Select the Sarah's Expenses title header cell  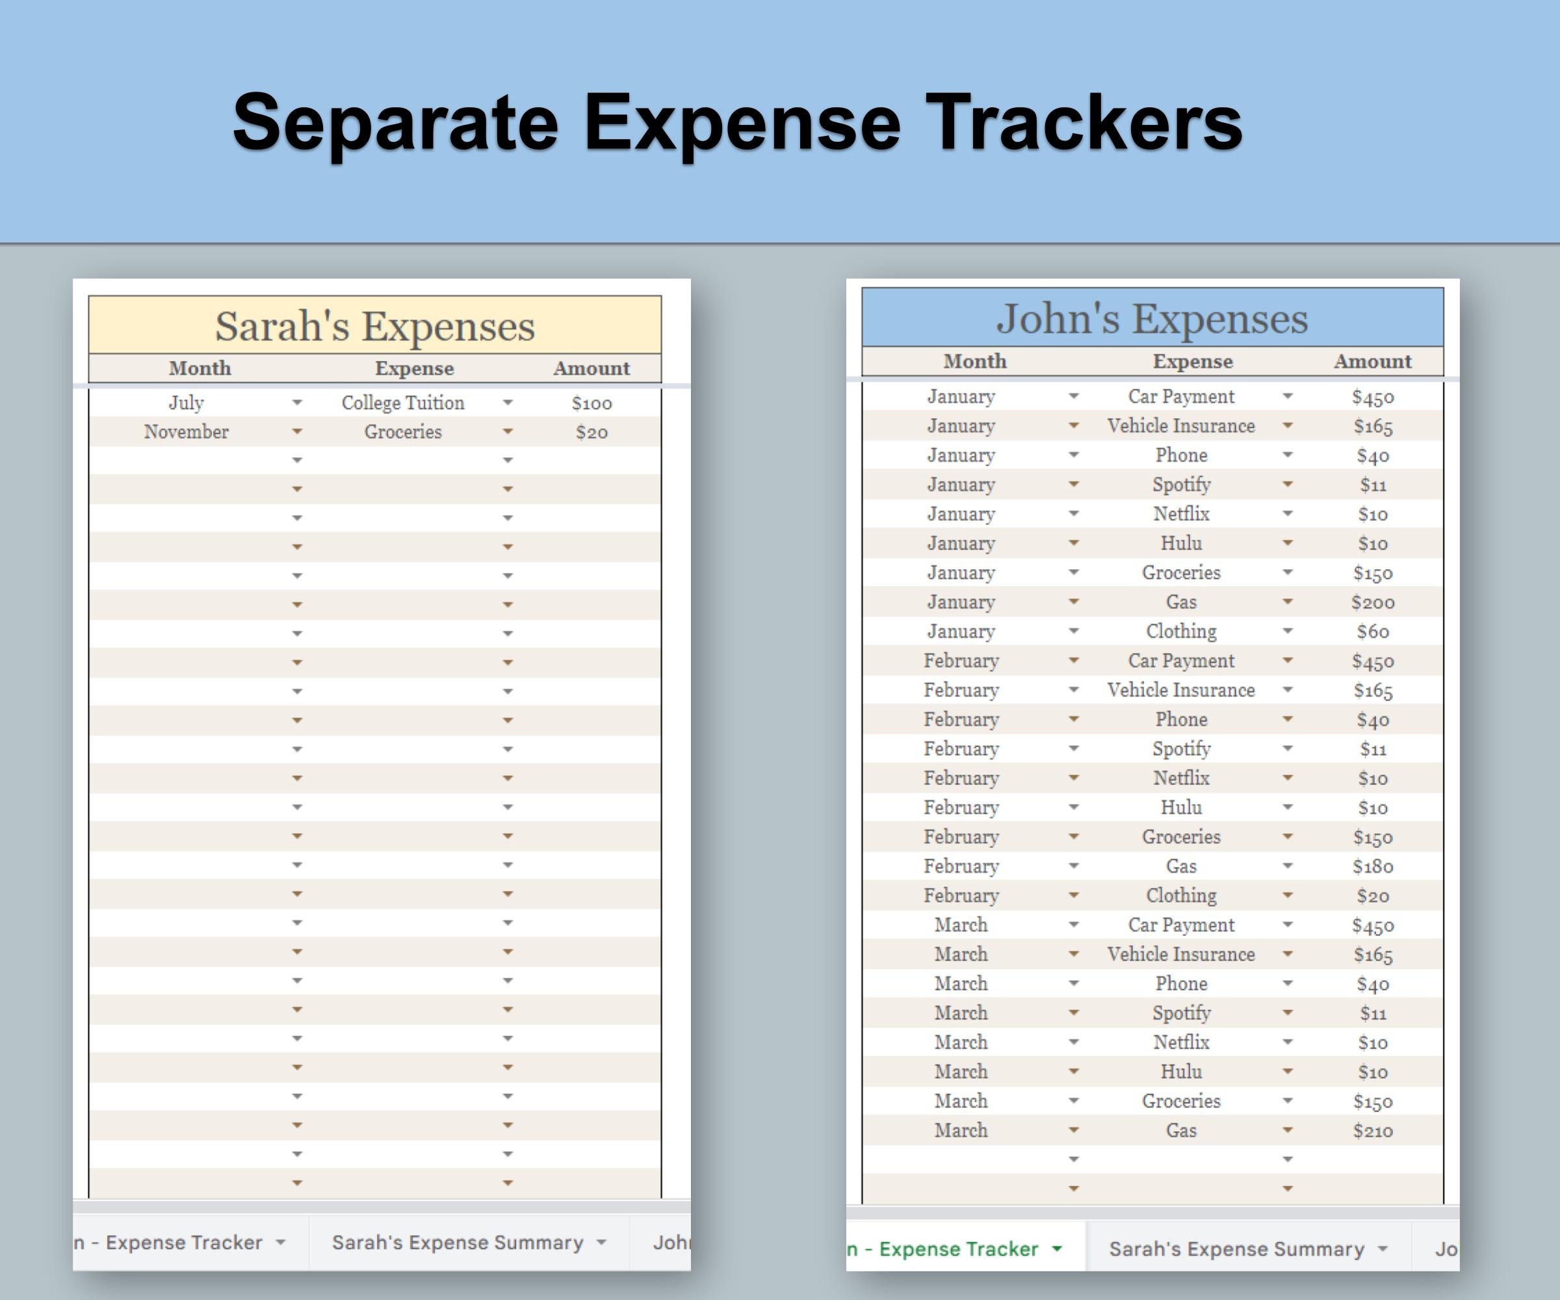(x=375, y=325)
